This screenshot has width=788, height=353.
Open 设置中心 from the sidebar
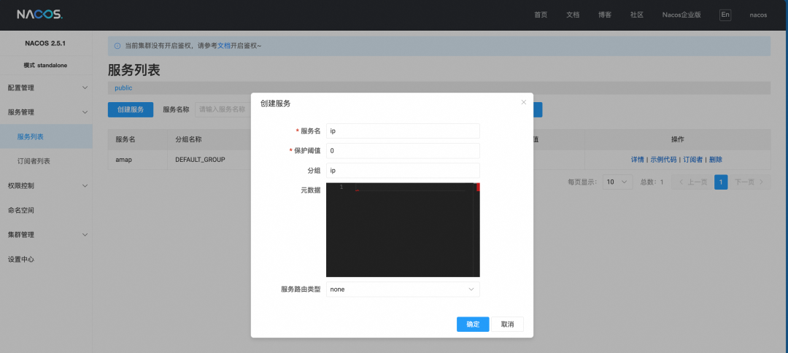pos(21,260)
